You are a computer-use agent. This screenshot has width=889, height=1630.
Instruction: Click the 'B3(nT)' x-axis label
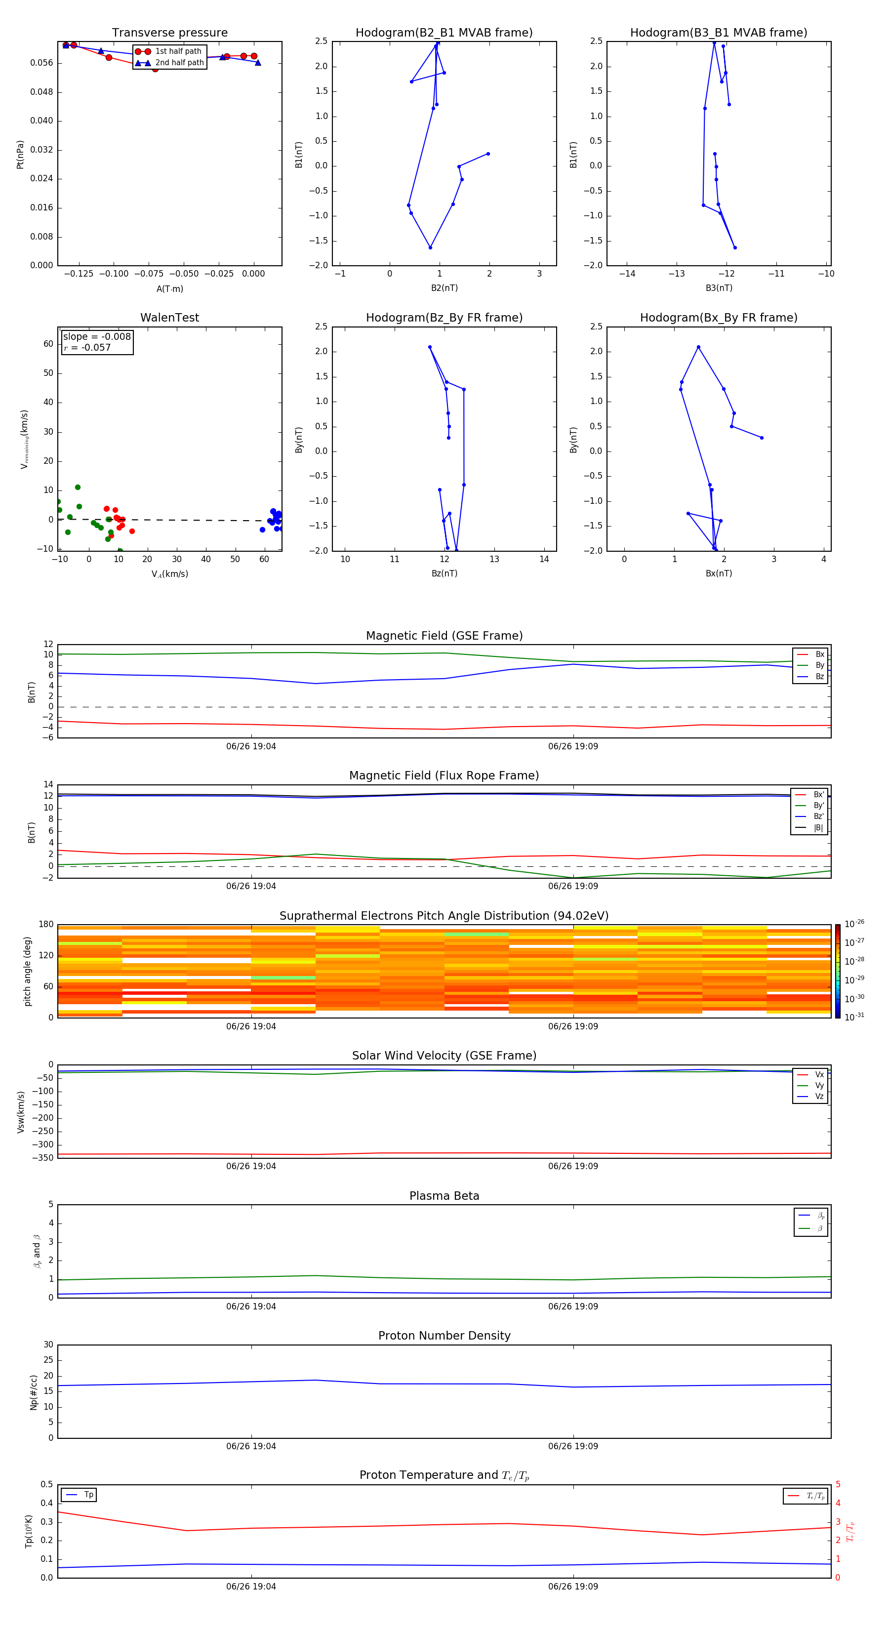(719, 288)
